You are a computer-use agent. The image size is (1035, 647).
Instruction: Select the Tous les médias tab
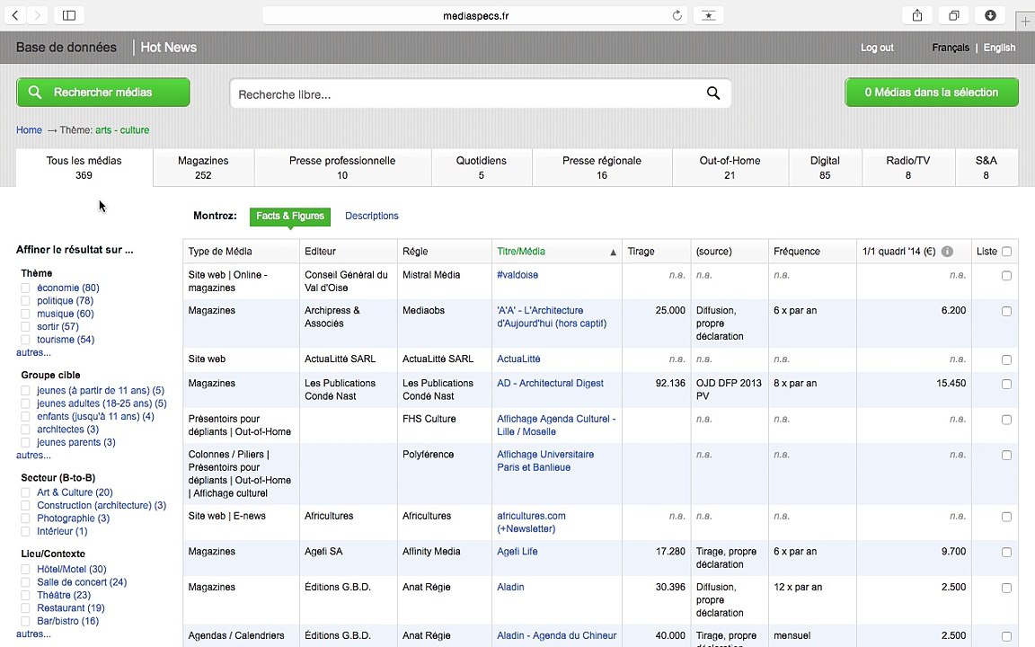tap(84, 168)
